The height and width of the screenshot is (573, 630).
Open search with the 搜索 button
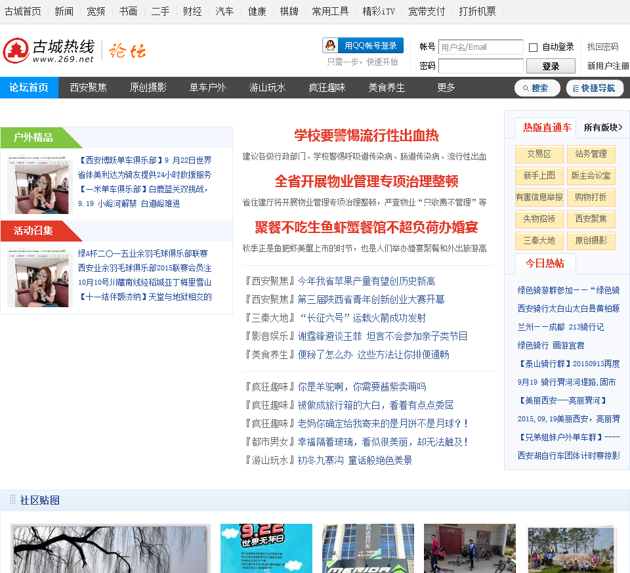(537, 88)
